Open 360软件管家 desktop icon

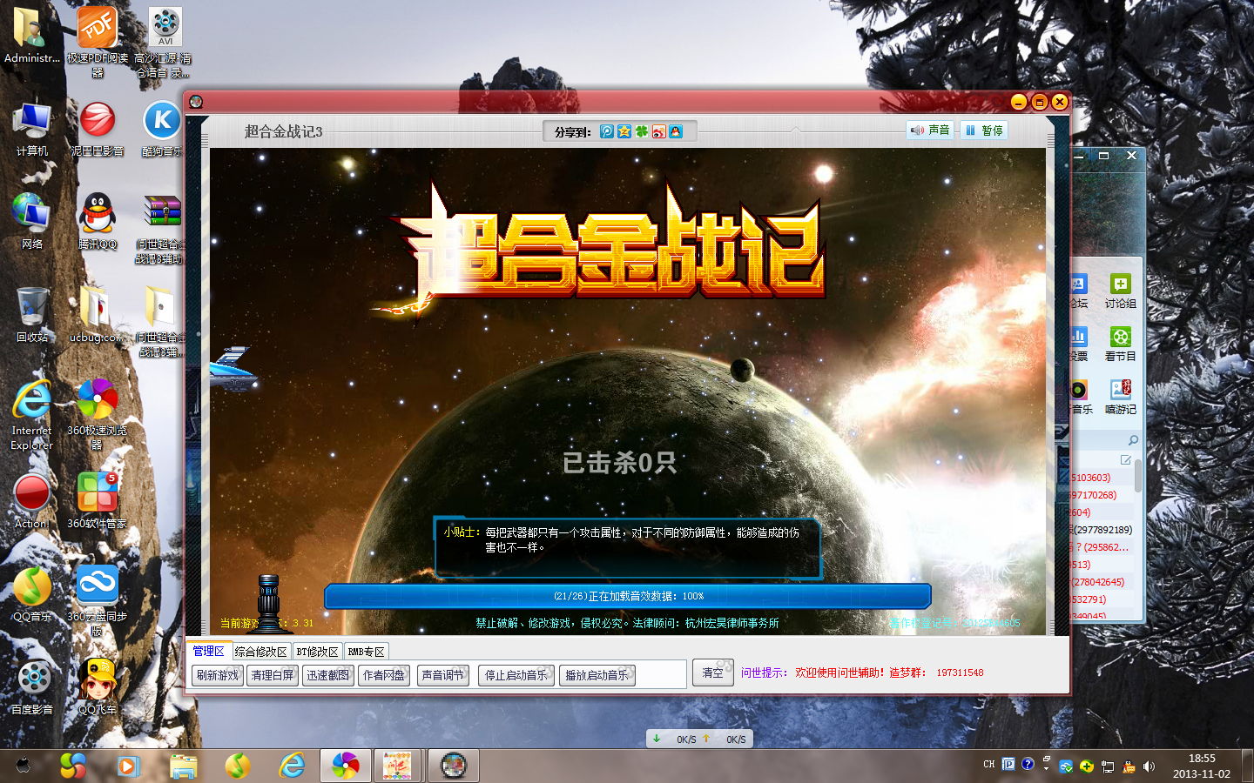click(x=98, y=502)
